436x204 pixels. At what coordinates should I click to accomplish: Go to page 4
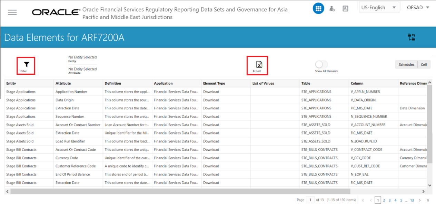(396, 200)
